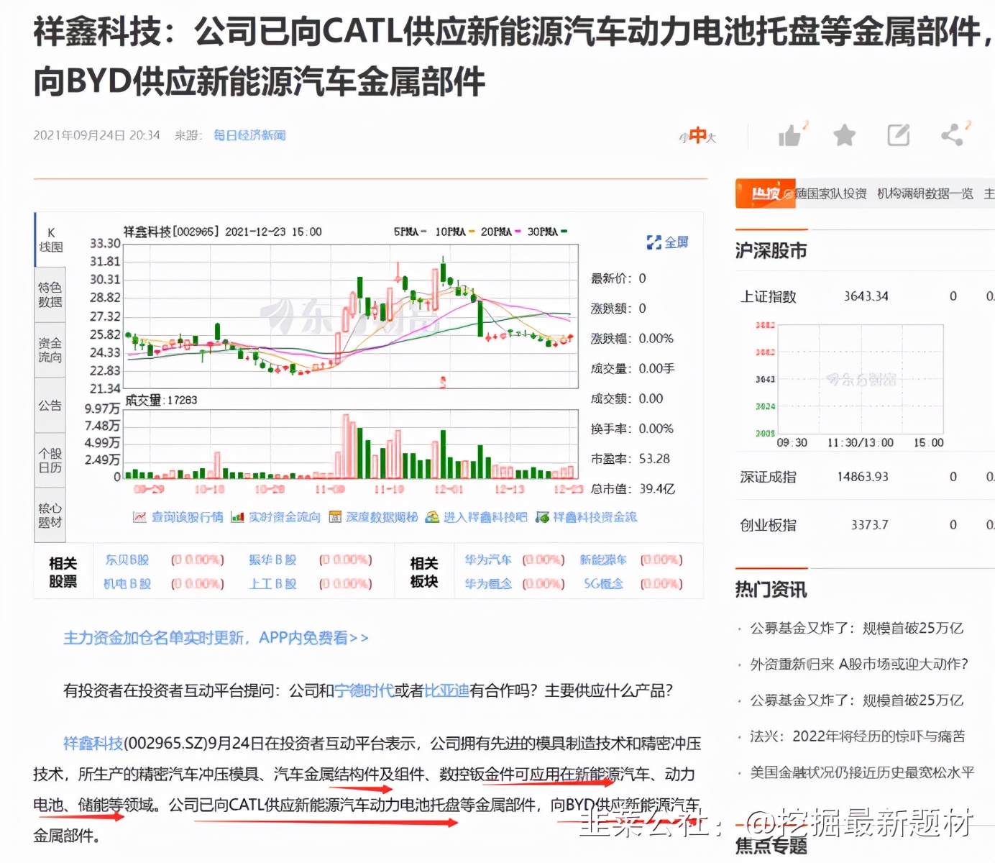Open the 比亚迪 stock link
Screen dimensions: 995x863
click(447, 691)
